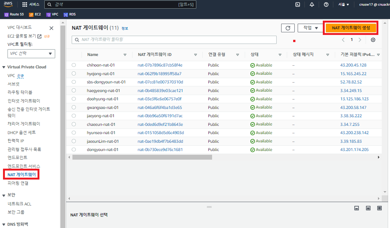Image resolution: width=390 pixels, height=228 pixels.
Task: Click the drag handle of details panel
Action: click(x=209, y=207)
